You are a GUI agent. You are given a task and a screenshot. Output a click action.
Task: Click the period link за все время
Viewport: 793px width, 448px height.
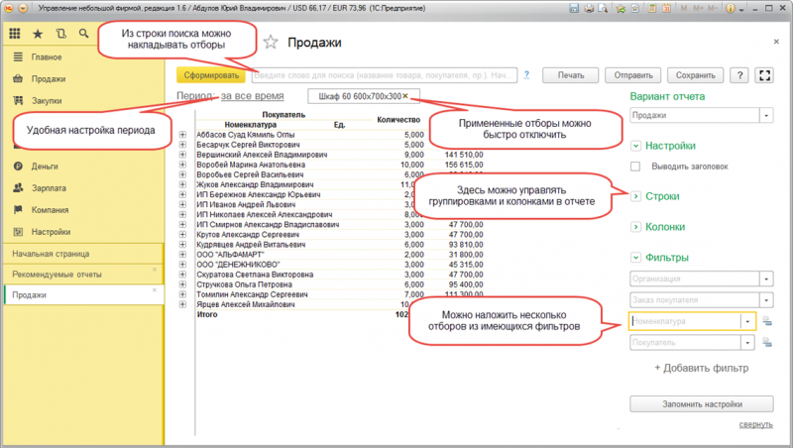point(253,95)
